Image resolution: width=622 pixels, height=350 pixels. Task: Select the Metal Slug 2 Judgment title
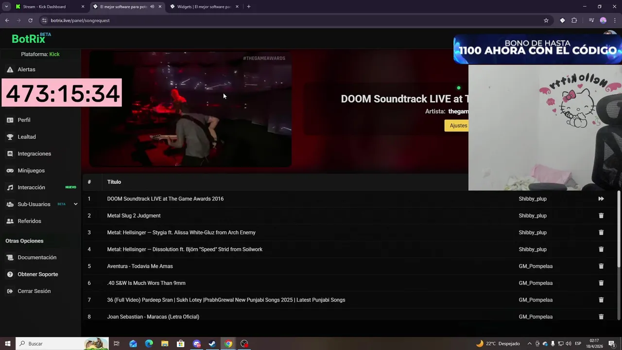pos(134,216)
